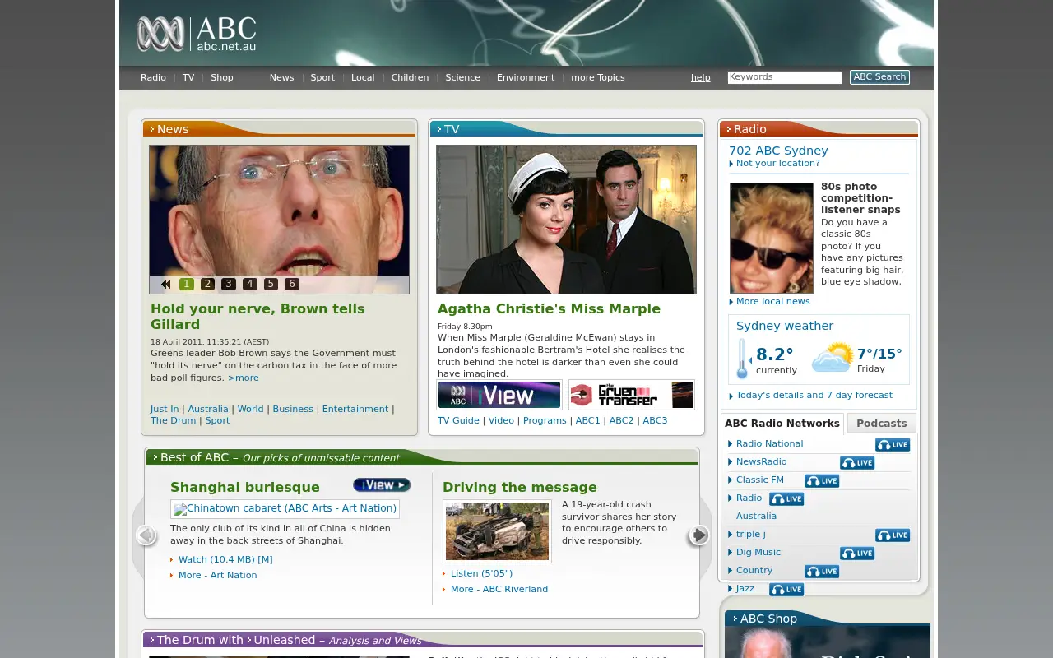This screenshot has width=1053, height=658.
Task: Open the 80s photo competition thumbnail
Action: coord(772,238)
